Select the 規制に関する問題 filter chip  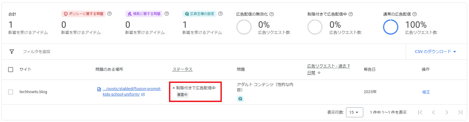pyautogui.click(x=144, y=14)
